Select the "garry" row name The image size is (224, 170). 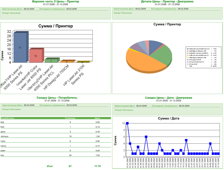tap(3, 132)
